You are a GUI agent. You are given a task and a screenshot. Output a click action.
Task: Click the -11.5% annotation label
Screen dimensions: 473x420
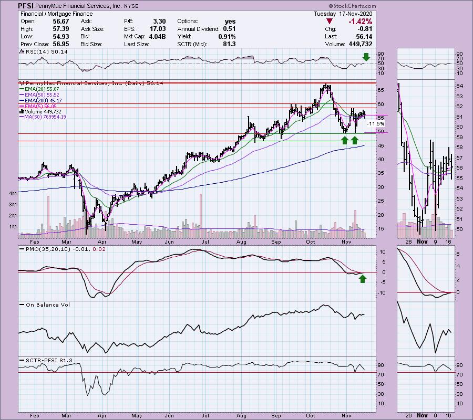click(x=376, y=124)
